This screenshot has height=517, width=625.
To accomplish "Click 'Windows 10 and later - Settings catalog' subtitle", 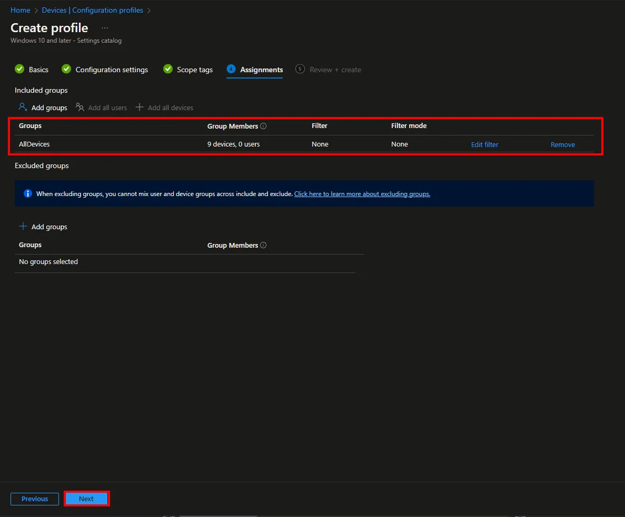I will coord(66,41).
